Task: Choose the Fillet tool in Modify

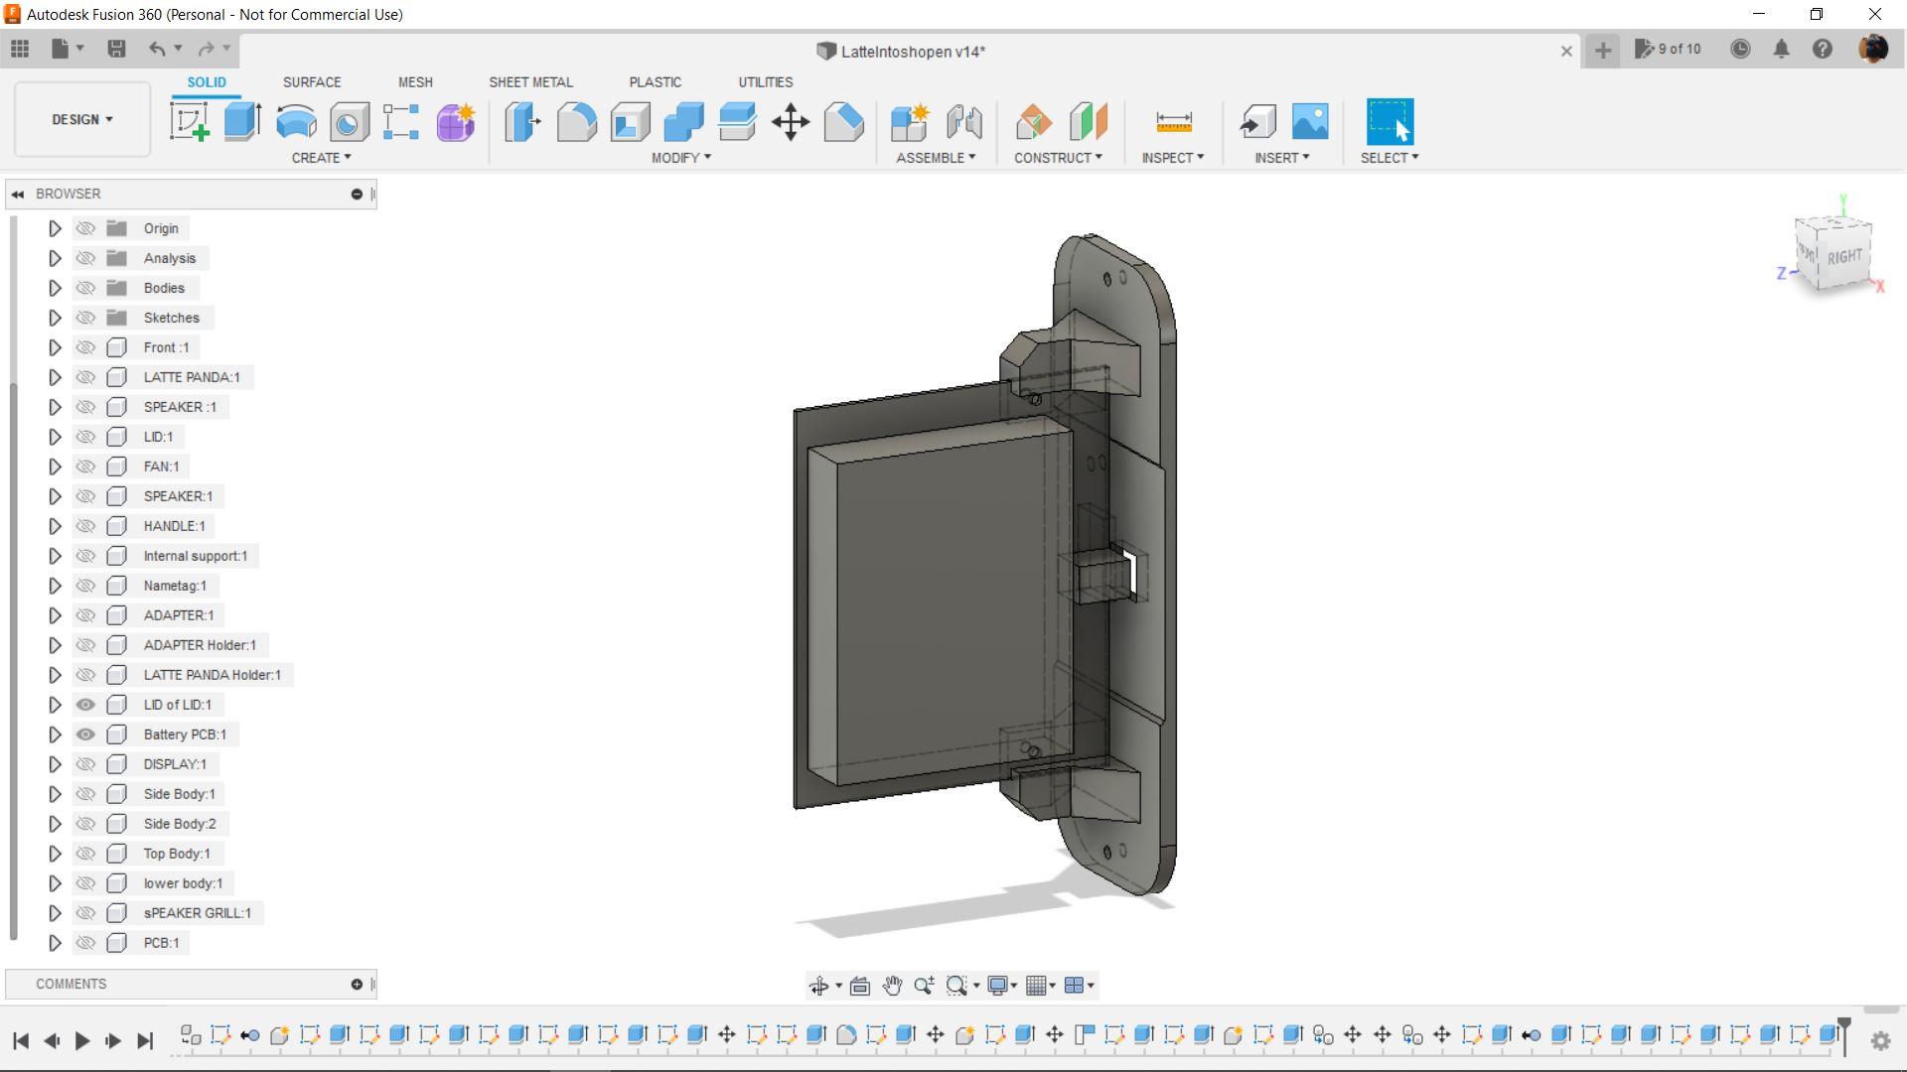Action: tap(576, 122)
